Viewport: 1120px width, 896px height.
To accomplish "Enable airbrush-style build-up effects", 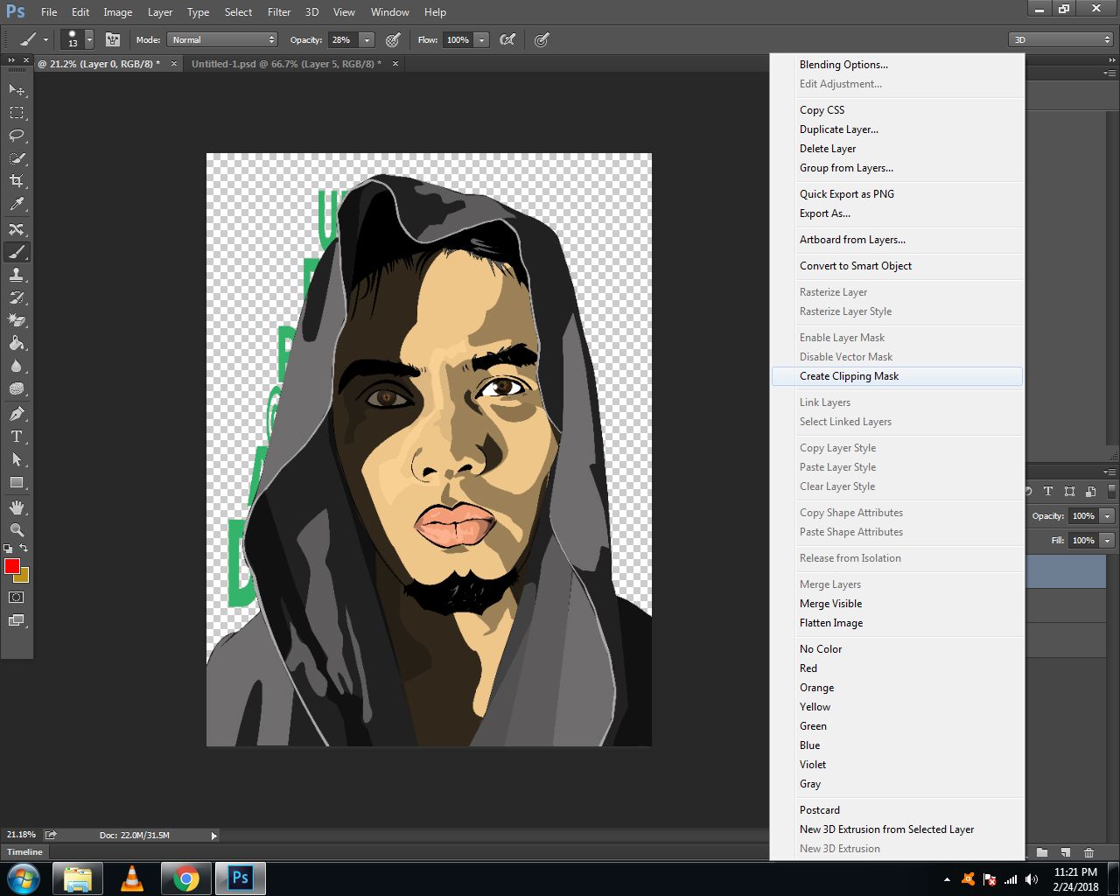I will [x=507, y=40].
